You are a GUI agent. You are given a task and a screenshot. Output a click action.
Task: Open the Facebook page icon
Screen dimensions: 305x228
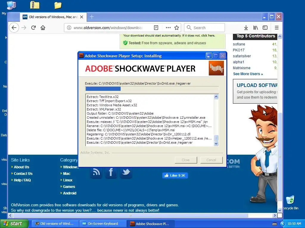coord(111,172)
